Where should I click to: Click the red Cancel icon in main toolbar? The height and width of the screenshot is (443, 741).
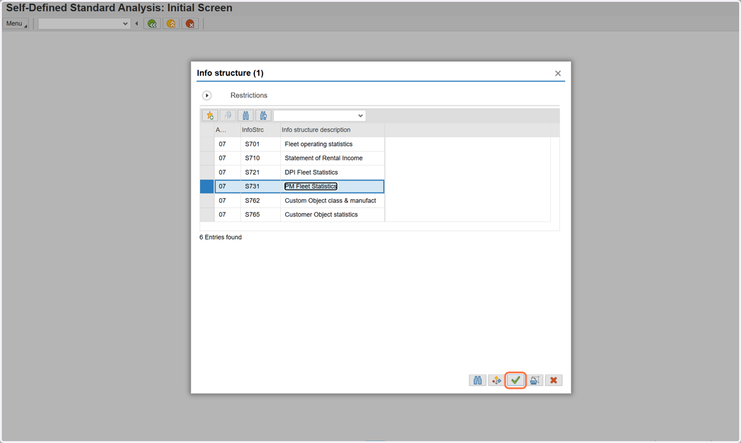pyautogui.click(x=190, y=23)
